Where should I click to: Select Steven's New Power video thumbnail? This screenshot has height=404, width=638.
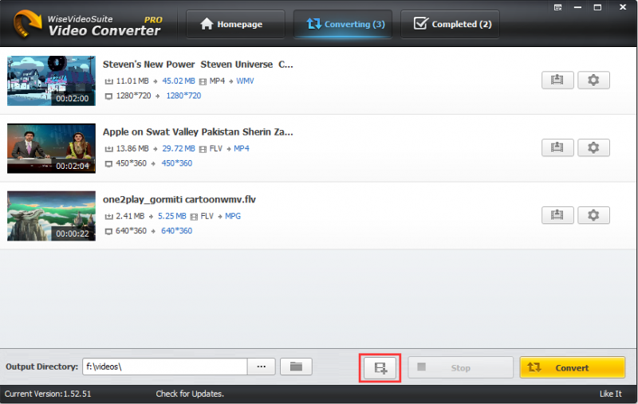pos(51,81)
